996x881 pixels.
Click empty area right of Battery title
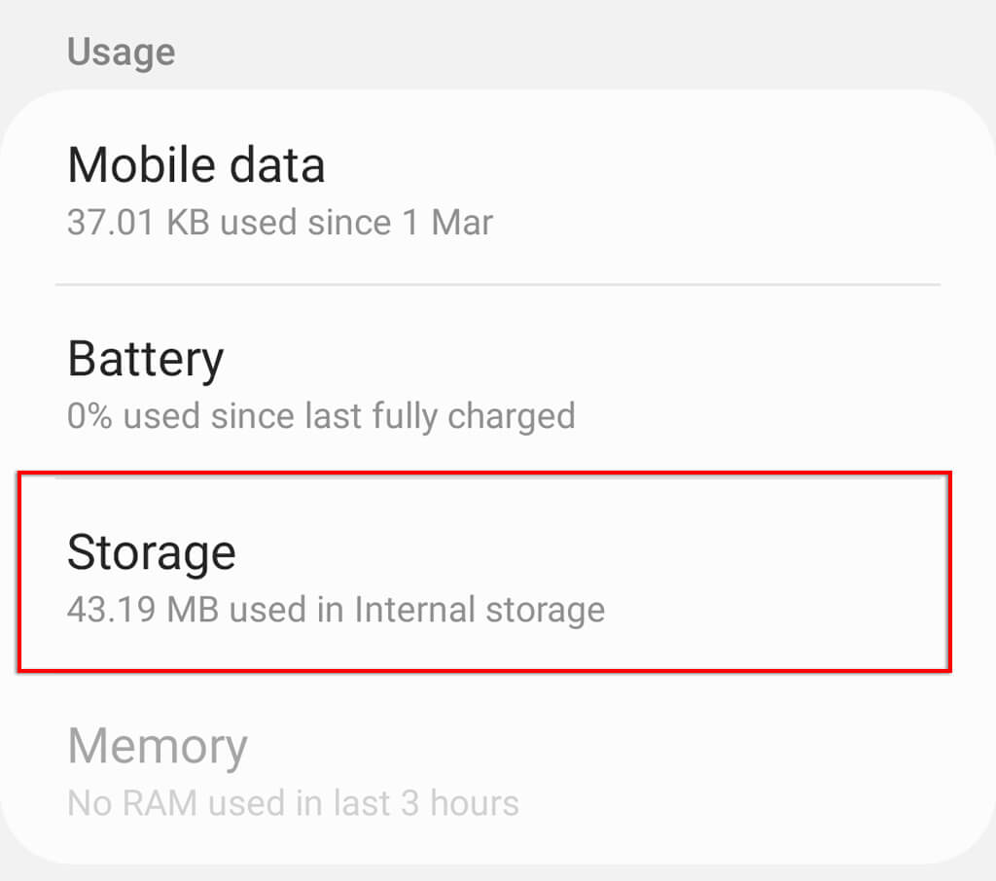pyautogui.click(x=632, y=359)
